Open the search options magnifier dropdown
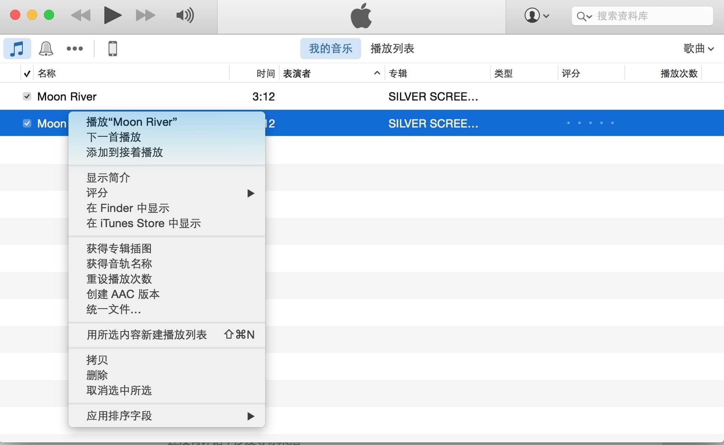Screen dimensions: 724x445 pyautogui.click(x=585, y=16)
